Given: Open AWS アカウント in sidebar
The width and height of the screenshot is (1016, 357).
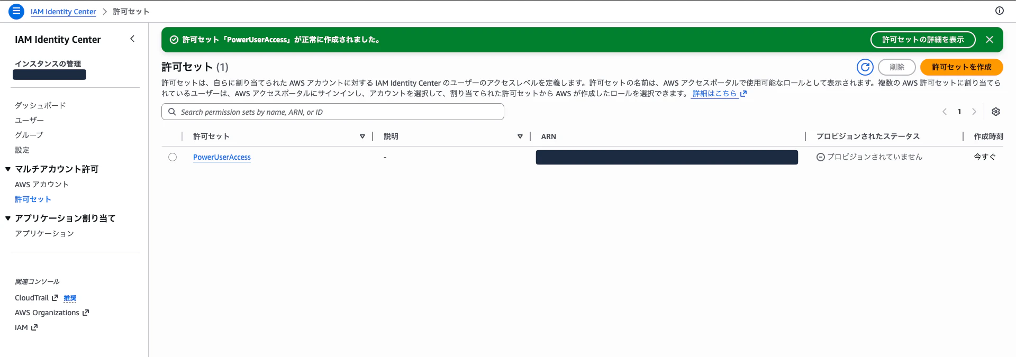Looking at the screenshot, I should pos(42,185).
